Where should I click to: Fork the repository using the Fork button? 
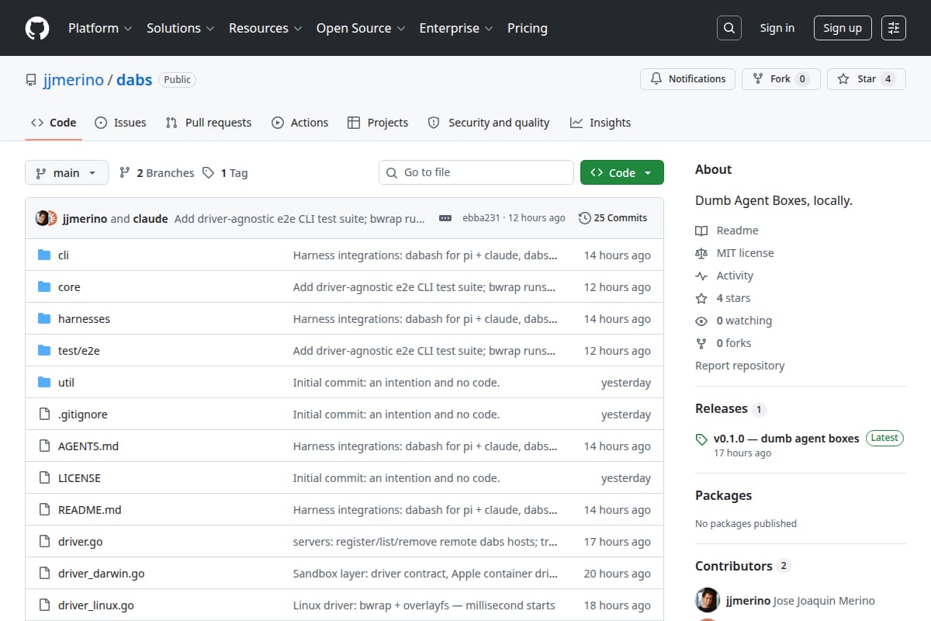[780, 79]
